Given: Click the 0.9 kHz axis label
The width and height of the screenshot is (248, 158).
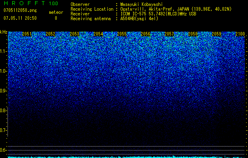Looking at the screenshot, I should tap(4, 91).
